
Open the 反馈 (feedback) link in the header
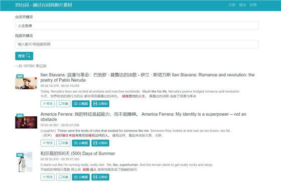(x=253, y=5)
